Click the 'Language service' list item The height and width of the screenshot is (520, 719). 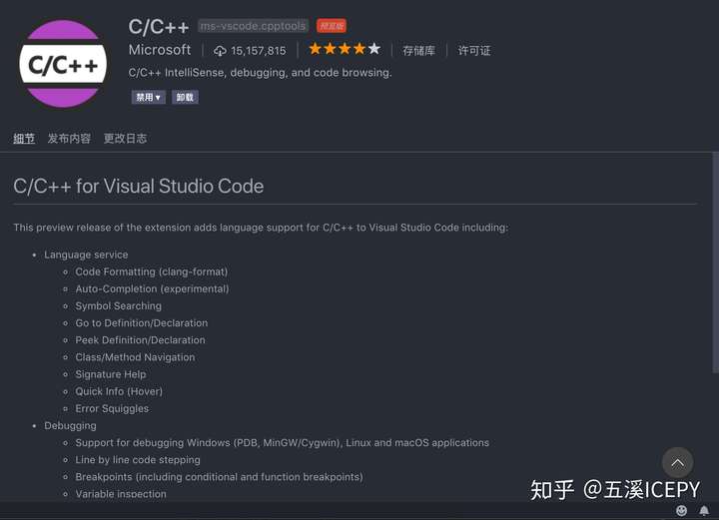86,255
